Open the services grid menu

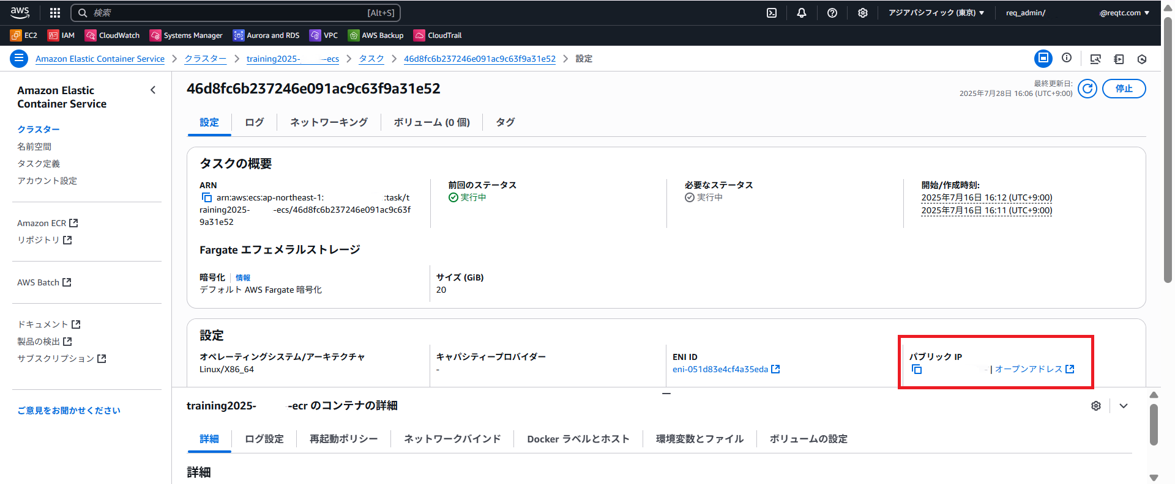[x=55, y=12]
